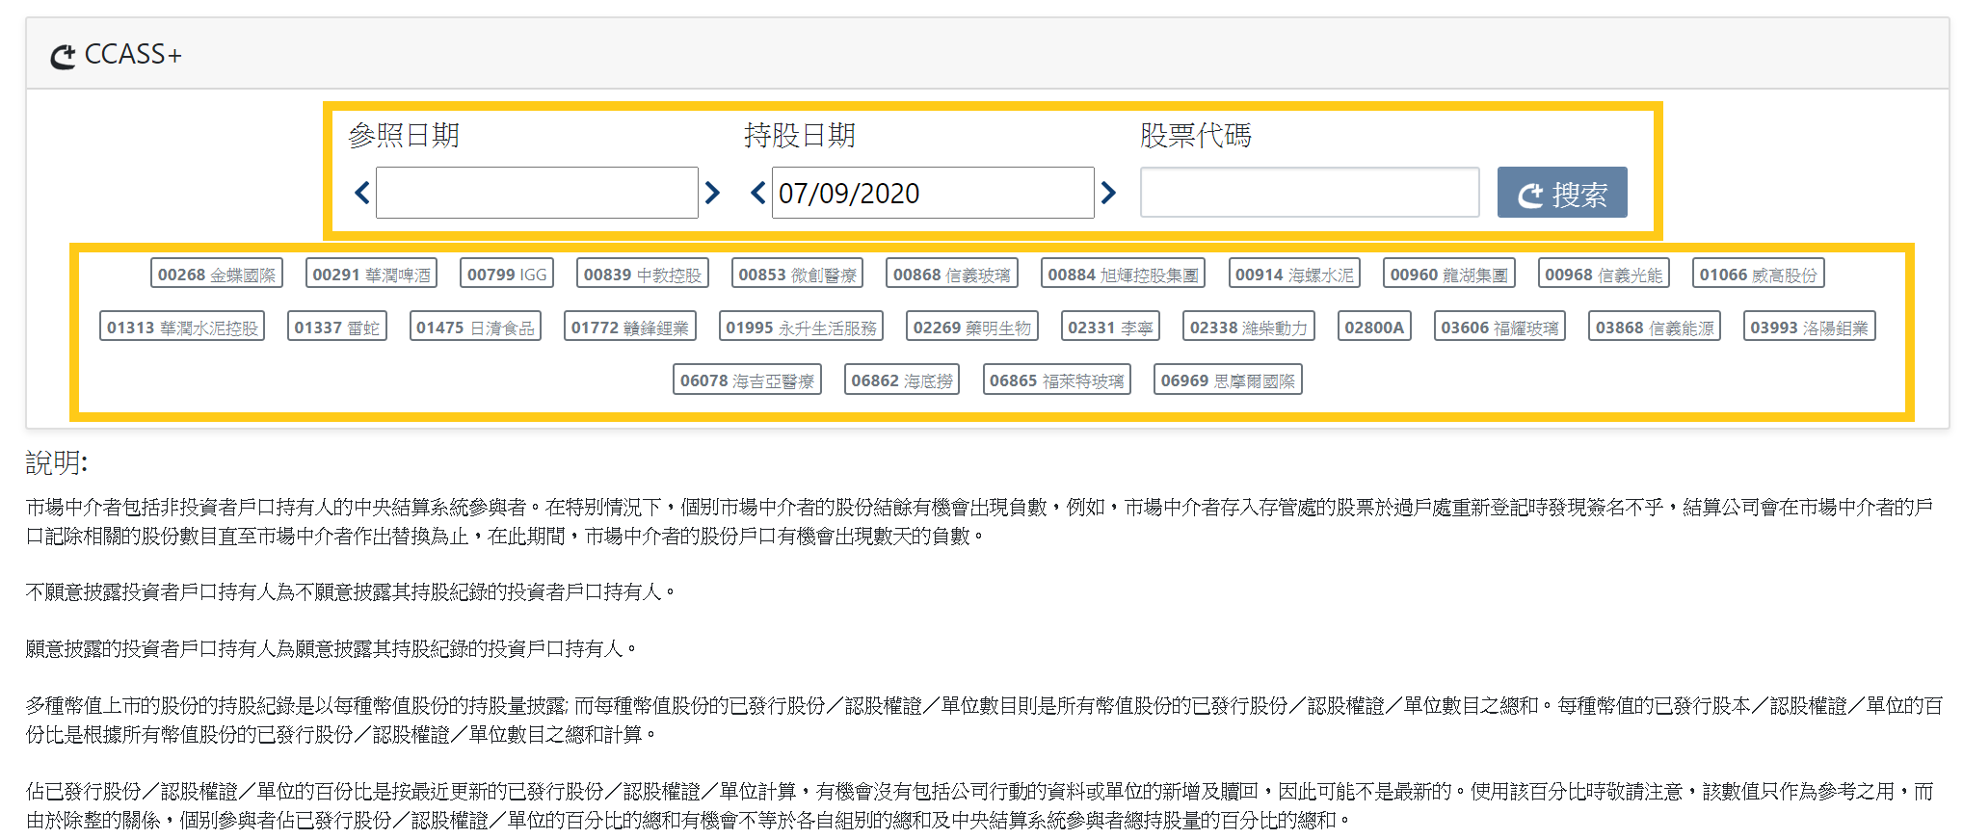1963x839 pixels.
Task: Choose the 00799 IGG stock tag
Action: point(507,275)
